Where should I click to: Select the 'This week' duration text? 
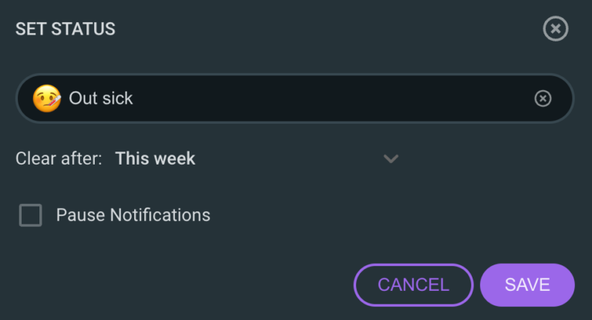[155, 159]
